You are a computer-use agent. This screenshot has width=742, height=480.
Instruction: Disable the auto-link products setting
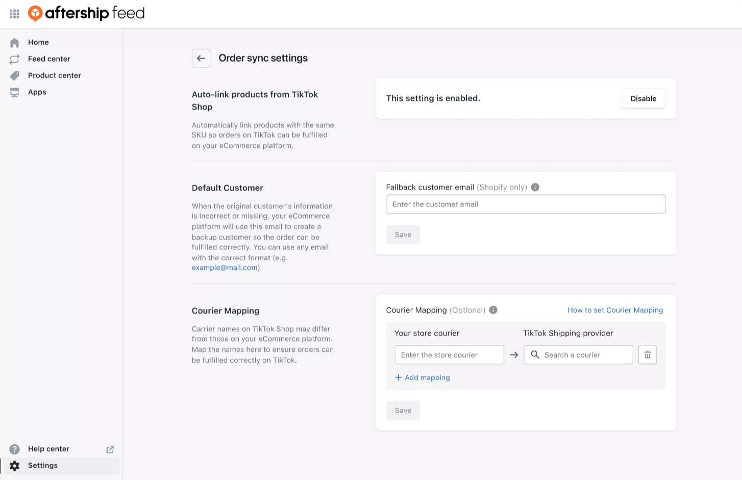[643, 98]
